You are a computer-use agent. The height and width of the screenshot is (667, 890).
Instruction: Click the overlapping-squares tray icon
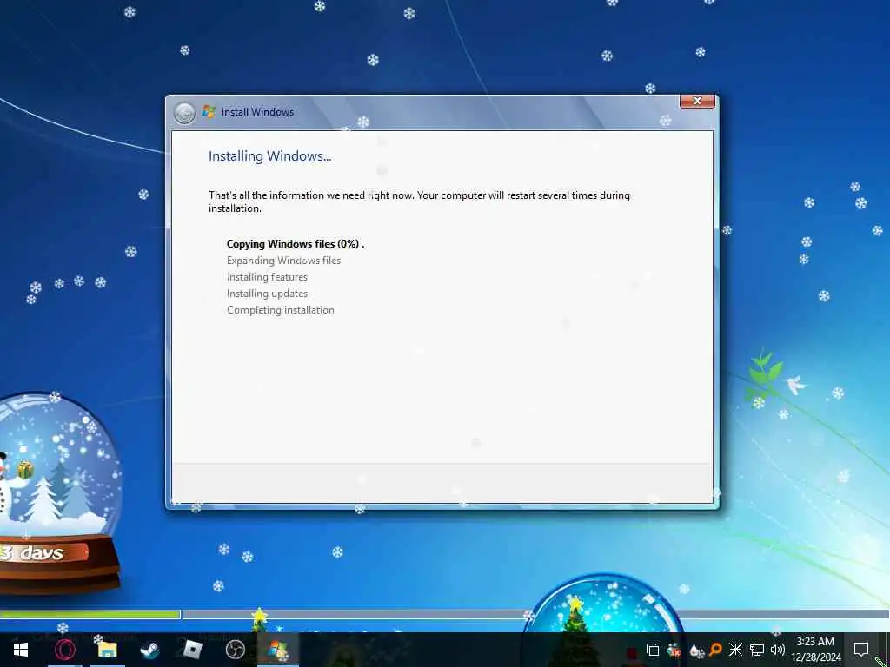[653, 650]
